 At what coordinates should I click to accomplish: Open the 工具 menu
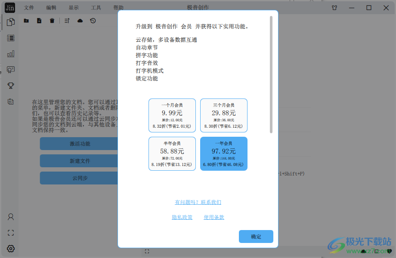click(96, 8)
